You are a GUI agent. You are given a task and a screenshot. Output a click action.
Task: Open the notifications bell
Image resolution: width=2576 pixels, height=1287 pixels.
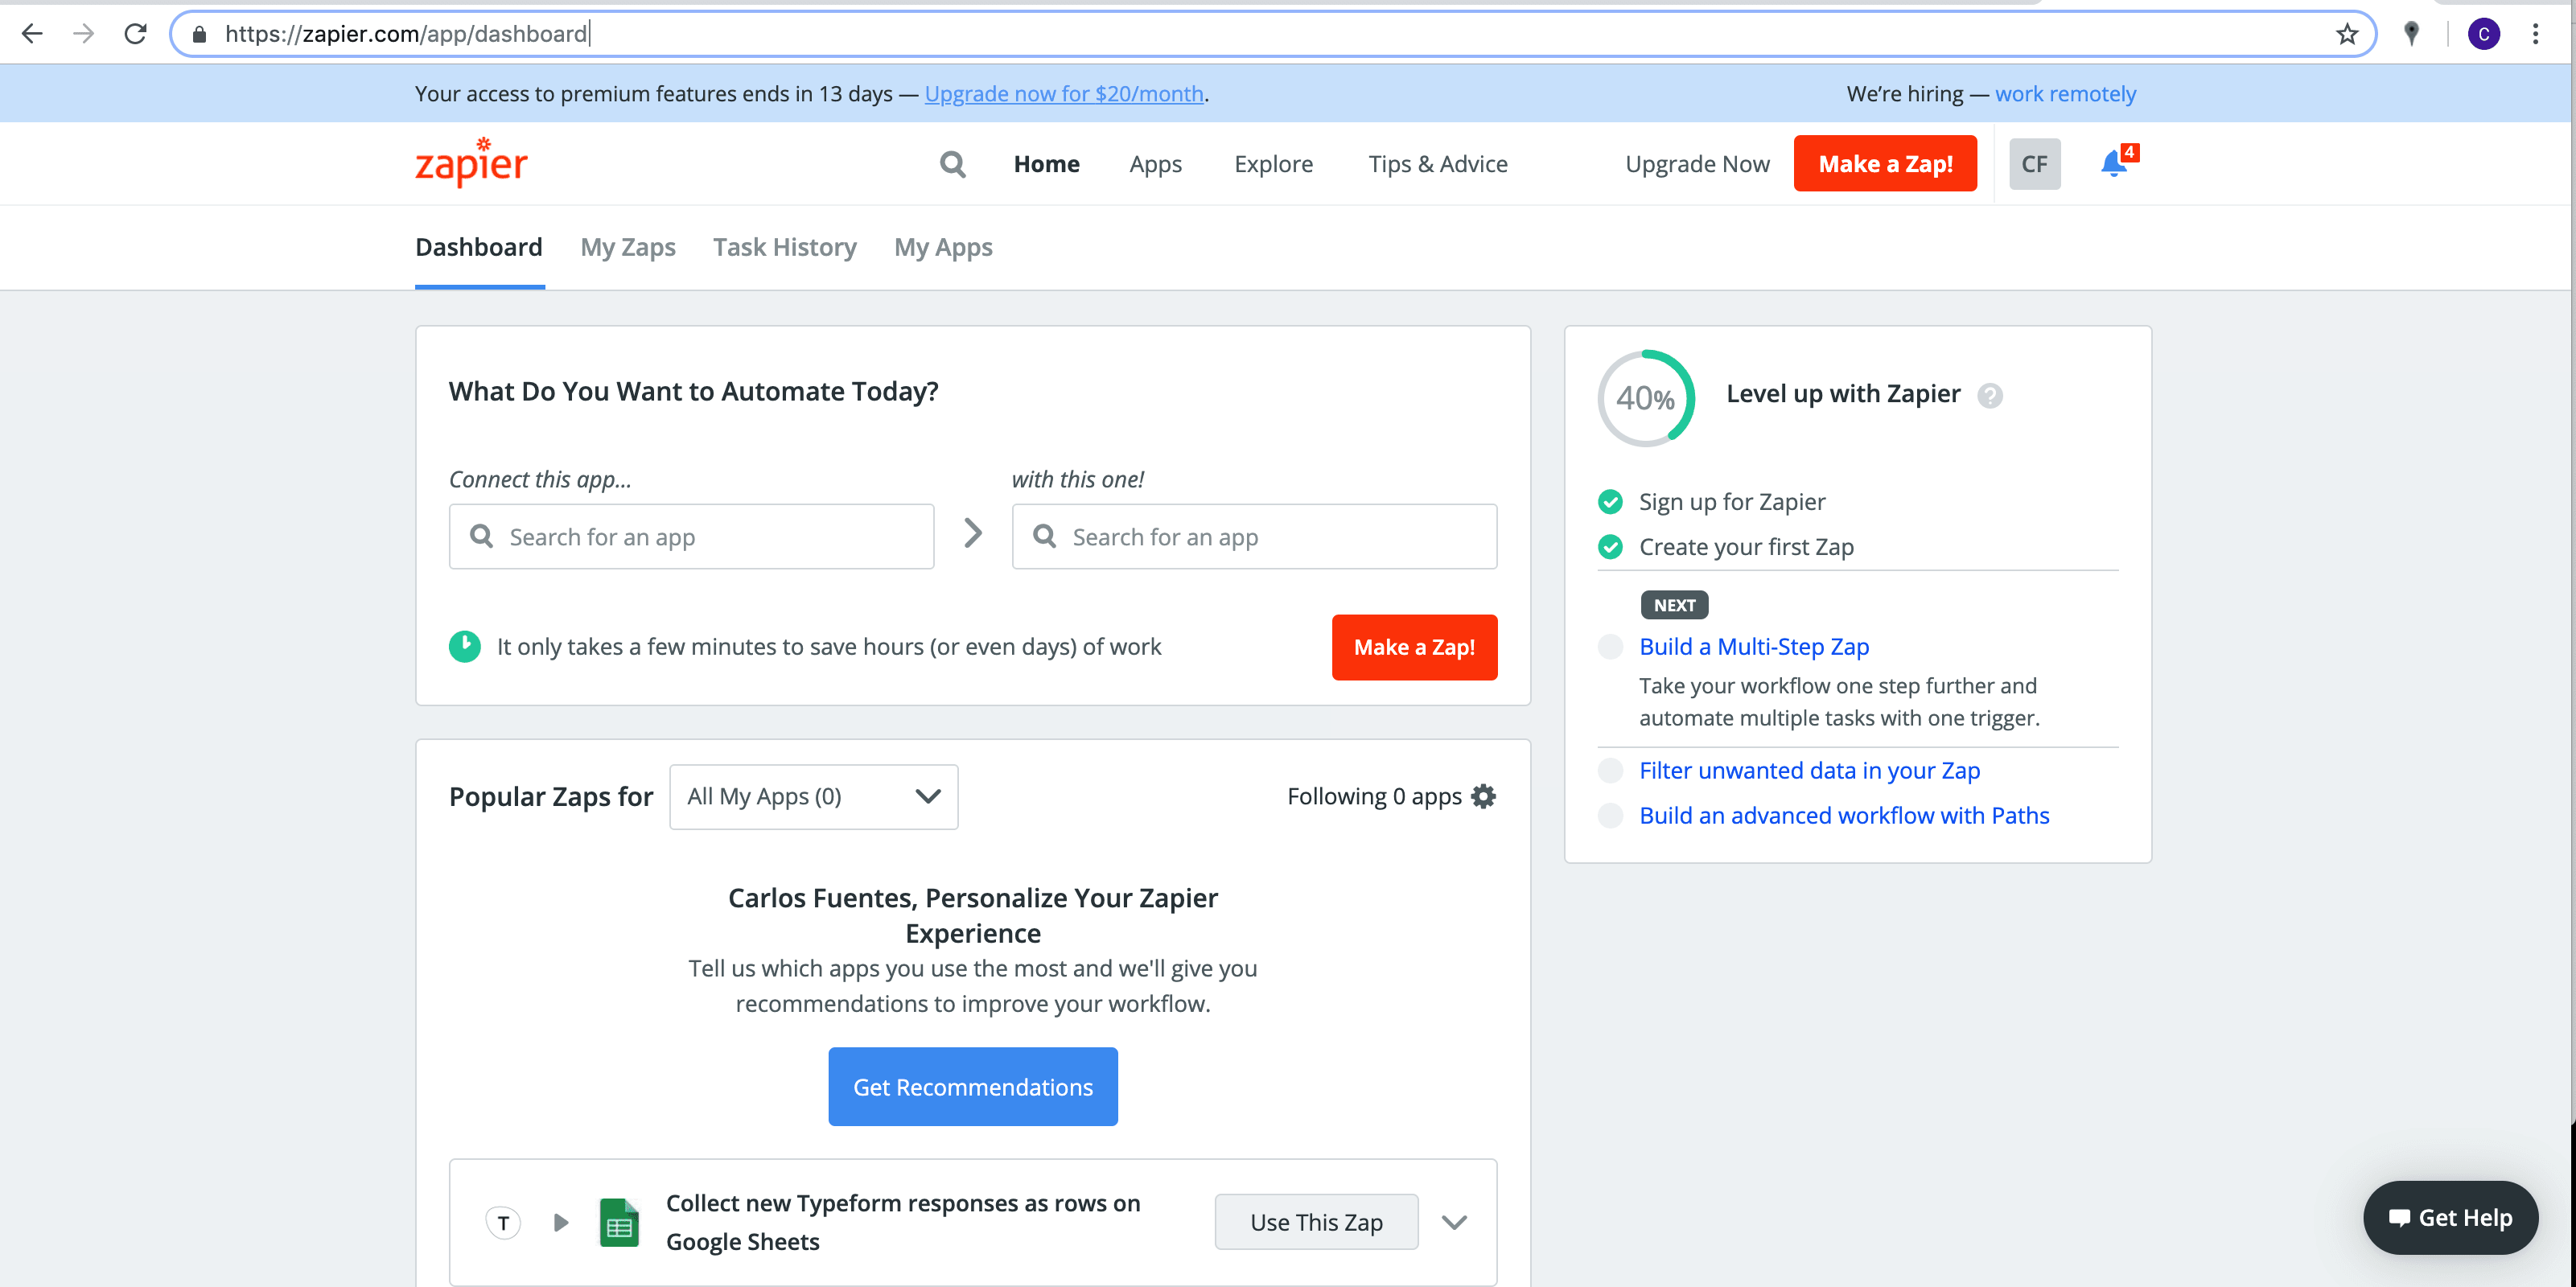click(x=2113, y=164)
